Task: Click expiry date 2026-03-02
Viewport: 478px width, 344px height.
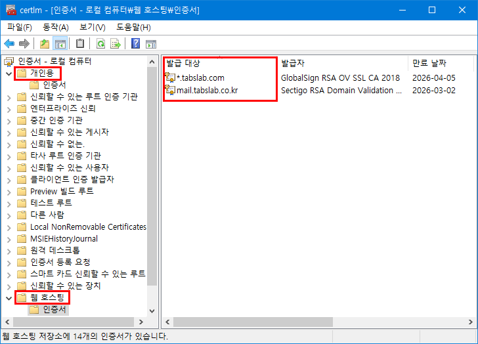Action: [434, 90]
